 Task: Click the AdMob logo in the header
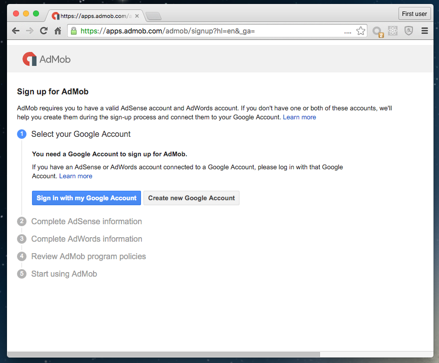pos(46,59)
